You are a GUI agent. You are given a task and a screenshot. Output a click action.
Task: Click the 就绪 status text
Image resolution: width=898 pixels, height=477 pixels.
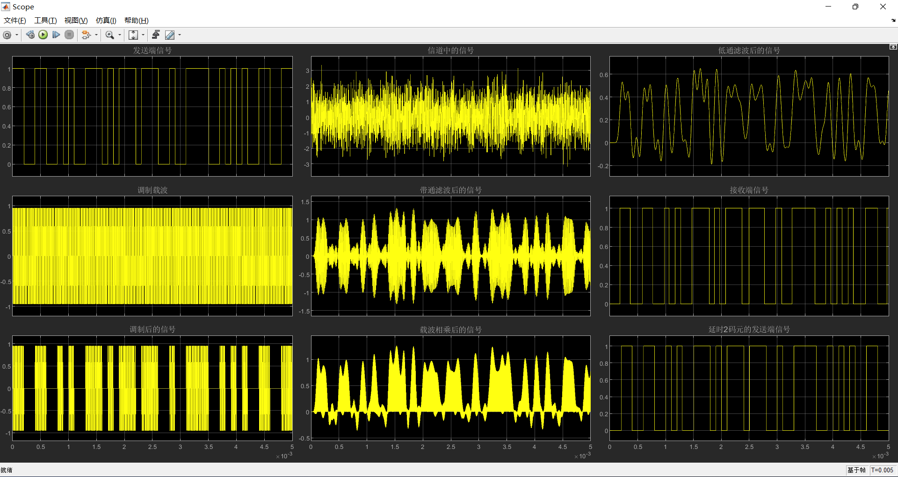point(7,470)
